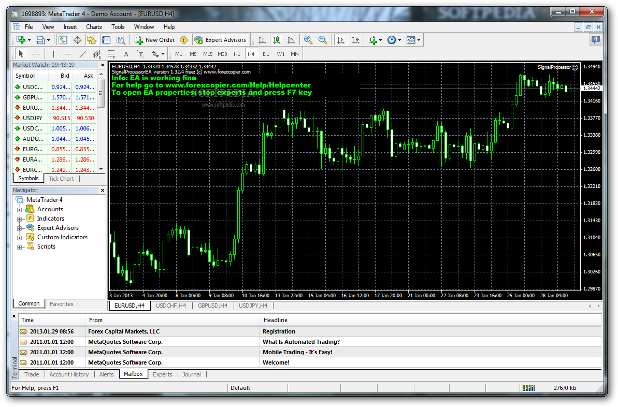Open dropdown arrow beside Templates icon
The image size is (618, 407).
coord(419,40)
